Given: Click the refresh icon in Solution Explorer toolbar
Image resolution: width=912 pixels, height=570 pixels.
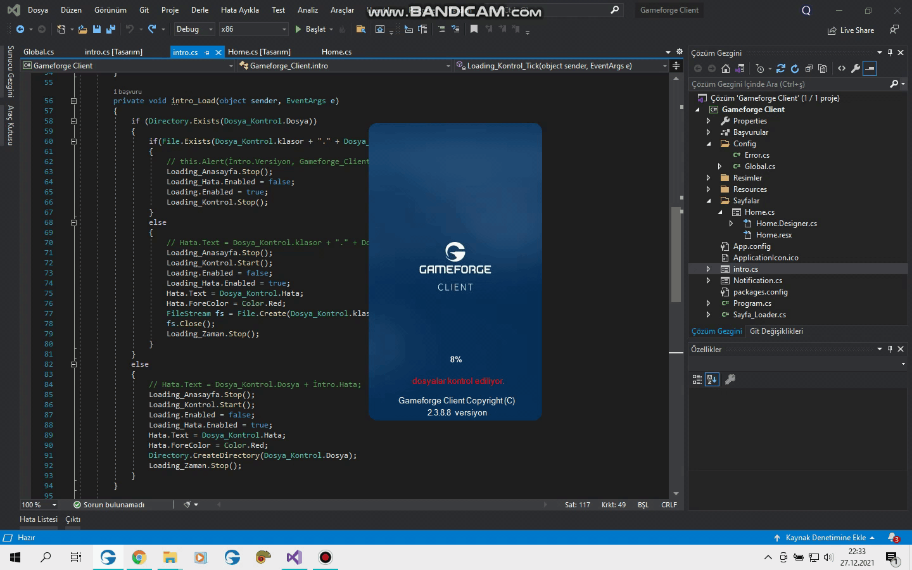Looking at the screenshot, I should point(795,68).
